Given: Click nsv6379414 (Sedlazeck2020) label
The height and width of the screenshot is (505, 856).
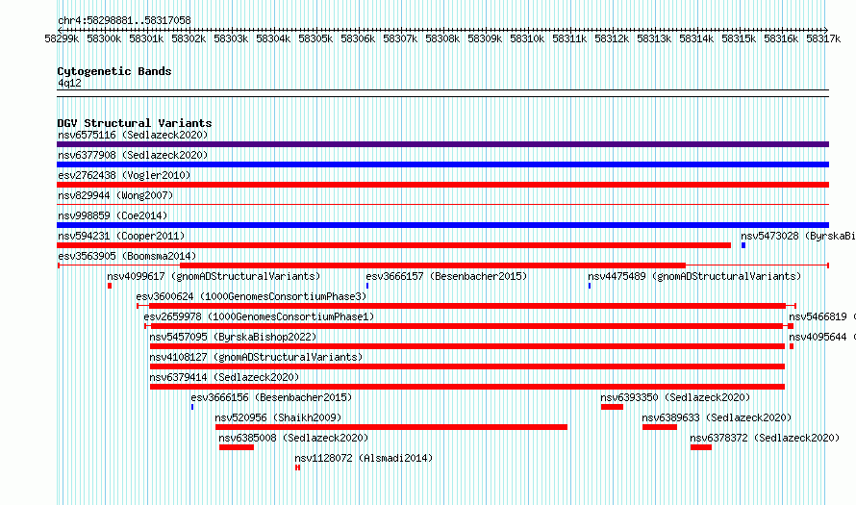Looking at the screenshot, I should tap(224, 377).
